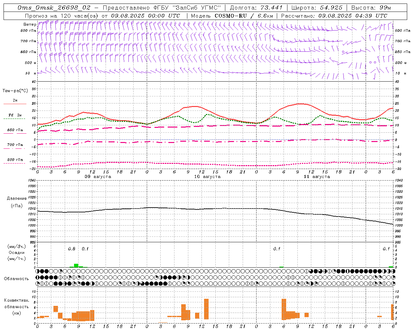This screenshot has height=329, width=412.
Task: Select the "0.8" precipitation amount value
Action: pyautogui.click(x=71, y=249)
